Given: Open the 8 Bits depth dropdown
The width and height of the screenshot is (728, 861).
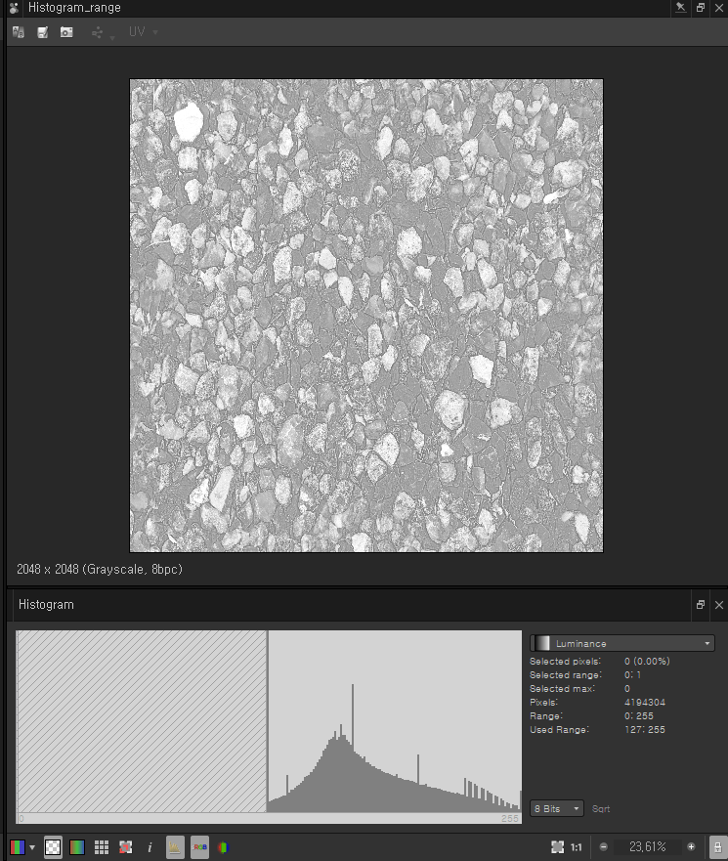Looking at the screenshot, I should (x=556, y=808).
